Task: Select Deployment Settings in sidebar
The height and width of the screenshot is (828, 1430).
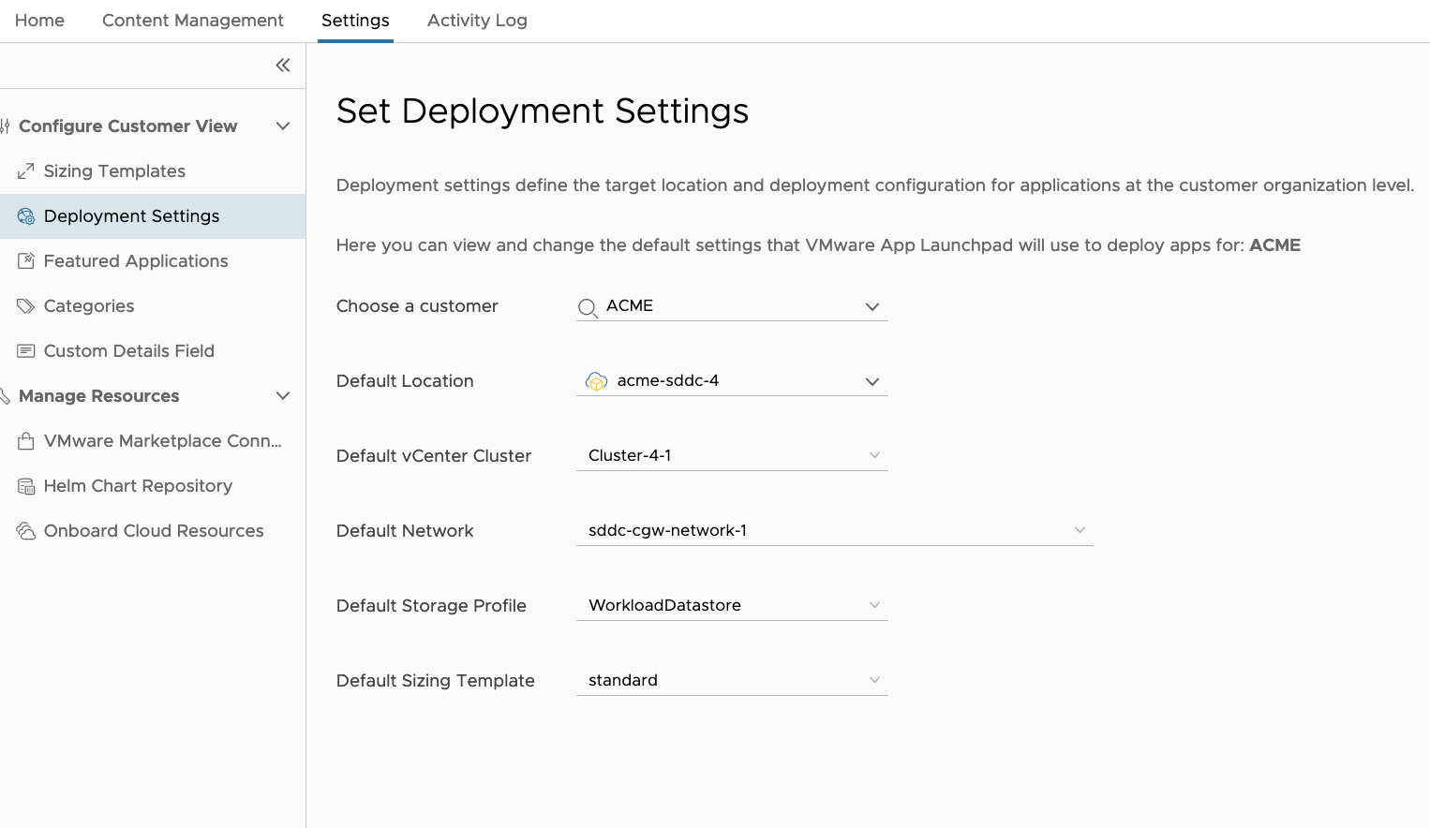Action: pos(131,216)
